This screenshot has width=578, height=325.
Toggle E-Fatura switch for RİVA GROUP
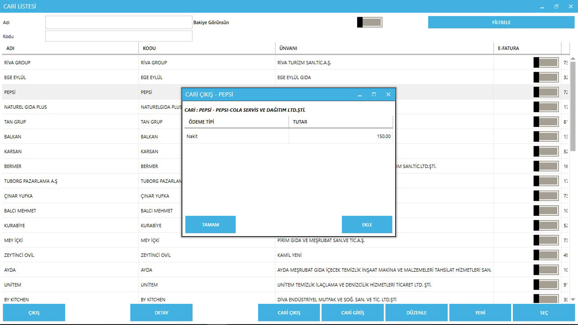(546, 63)
